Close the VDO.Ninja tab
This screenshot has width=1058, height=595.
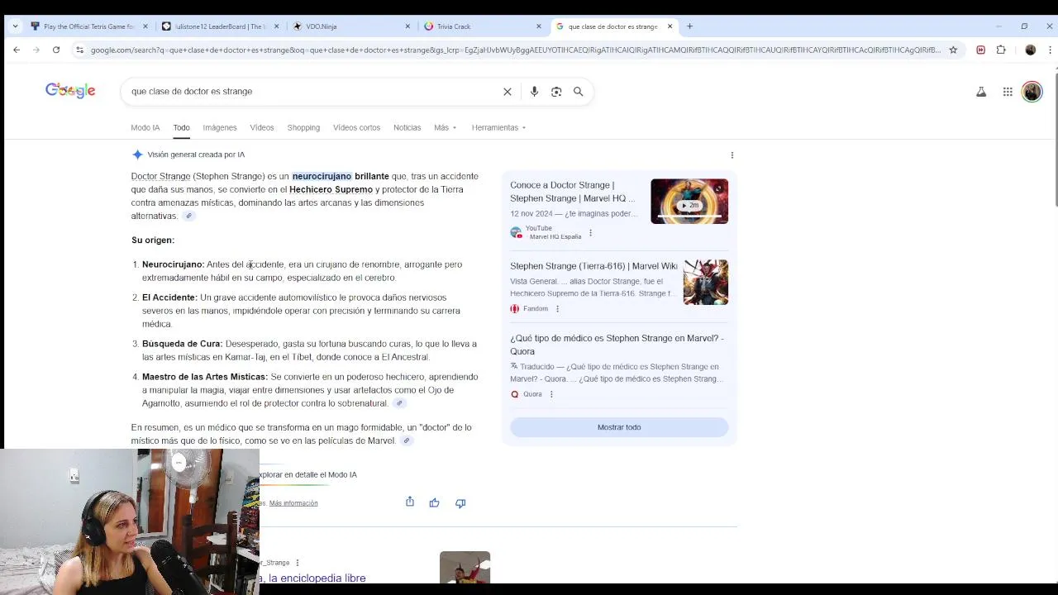click(x=407, y=26)
